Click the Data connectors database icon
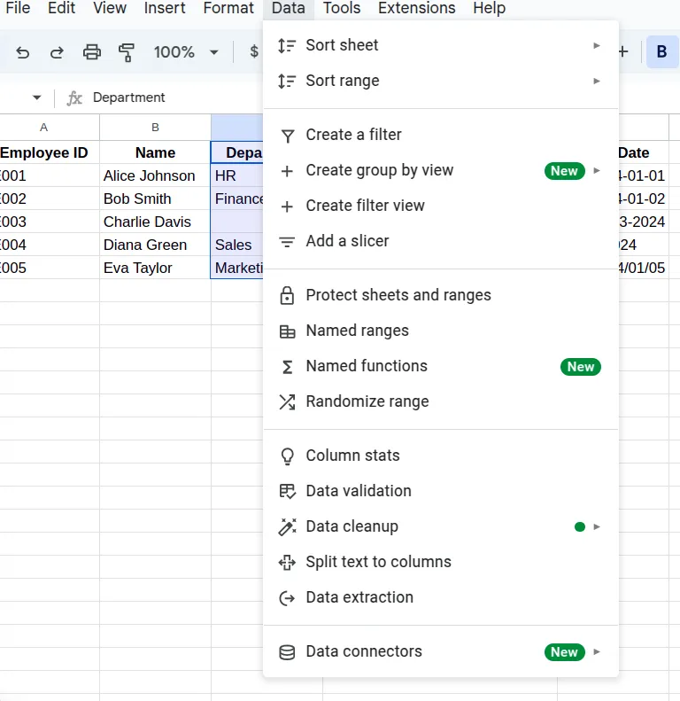This screenshot has width=680, height=701. (x=287, y=652)
